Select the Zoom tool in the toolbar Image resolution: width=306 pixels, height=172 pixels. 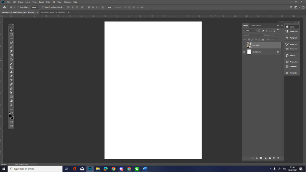(11, 105)
